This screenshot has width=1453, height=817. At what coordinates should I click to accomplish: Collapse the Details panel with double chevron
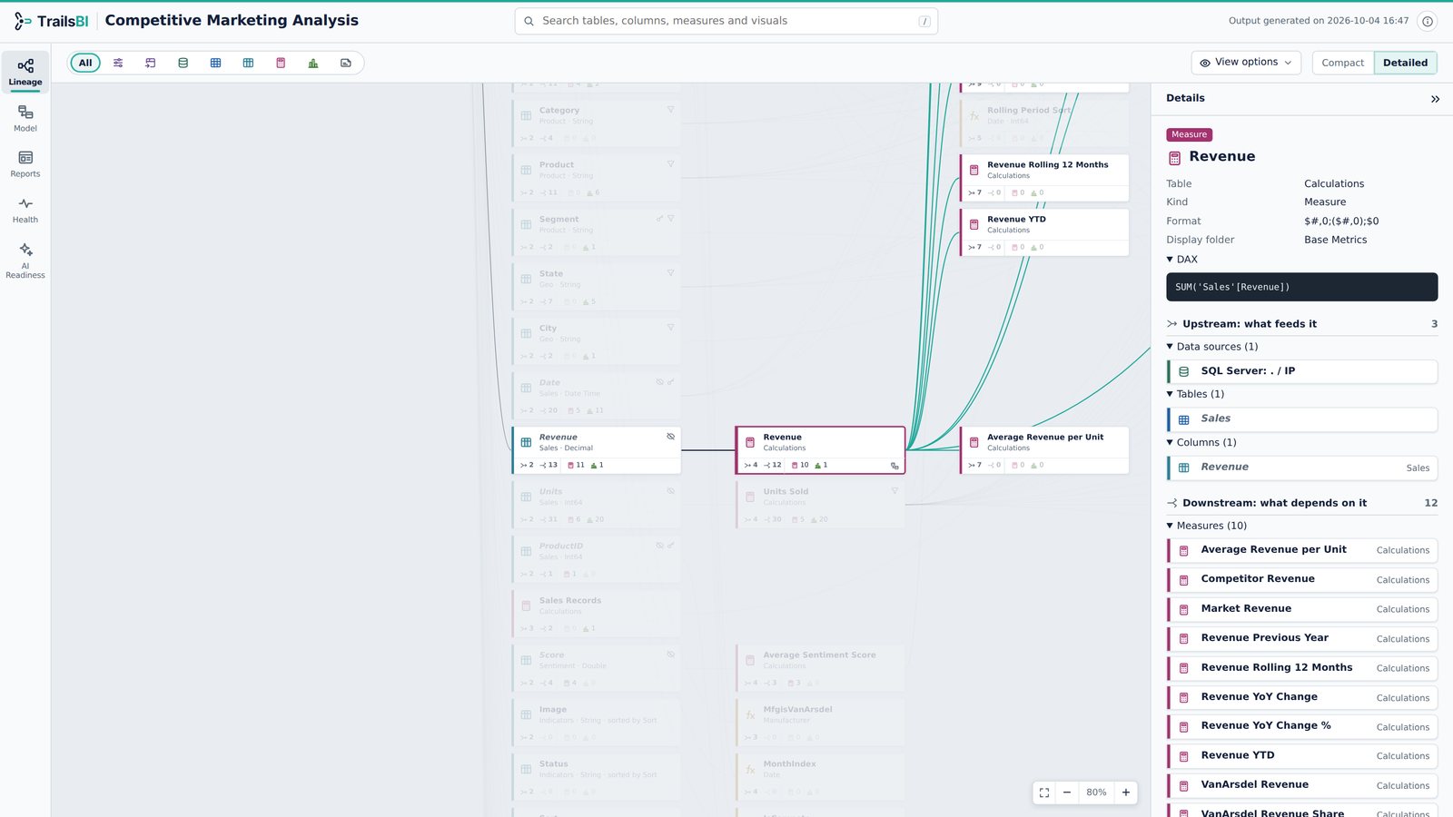point(1435,99)
